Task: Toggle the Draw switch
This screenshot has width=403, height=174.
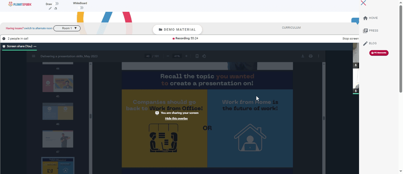Action: [x=56, y=4]
